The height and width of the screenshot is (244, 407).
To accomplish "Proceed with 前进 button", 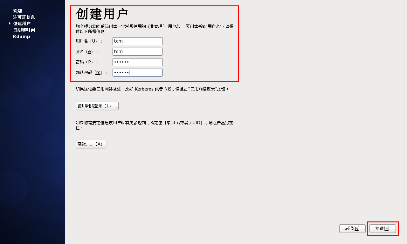I will point(383,228).
